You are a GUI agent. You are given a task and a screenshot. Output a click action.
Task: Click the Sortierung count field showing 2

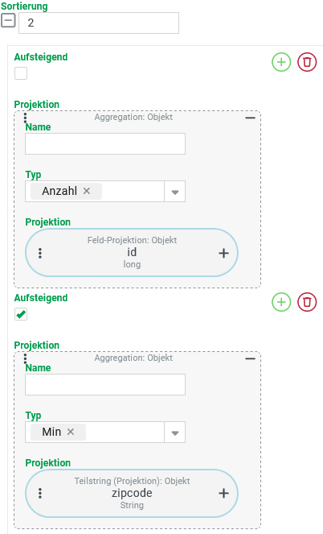[x=99, y=23]
